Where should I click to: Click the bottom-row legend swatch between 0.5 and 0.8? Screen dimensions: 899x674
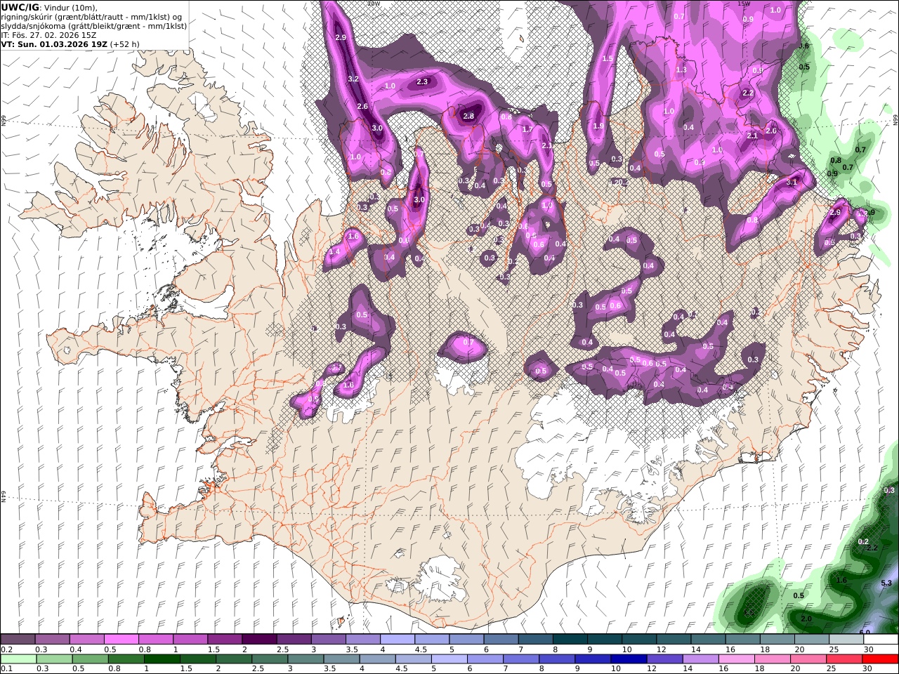click(x=91, y=659)
